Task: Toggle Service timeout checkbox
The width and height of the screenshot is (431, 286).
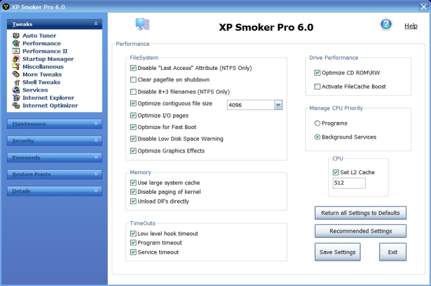Action: click(133, 252)
